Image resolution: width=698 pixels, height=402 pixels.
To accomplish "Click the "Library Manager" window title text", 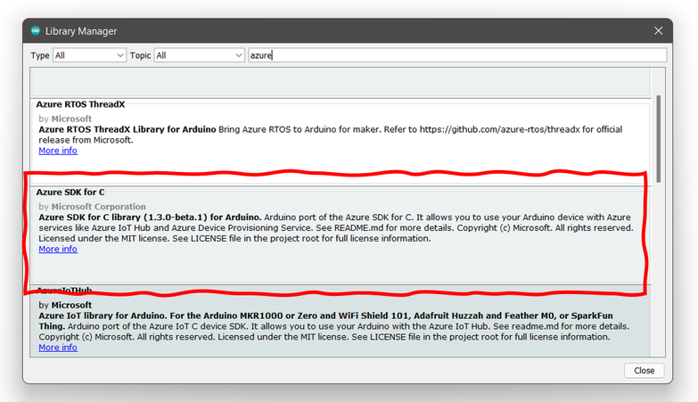I will pos(81,31).
